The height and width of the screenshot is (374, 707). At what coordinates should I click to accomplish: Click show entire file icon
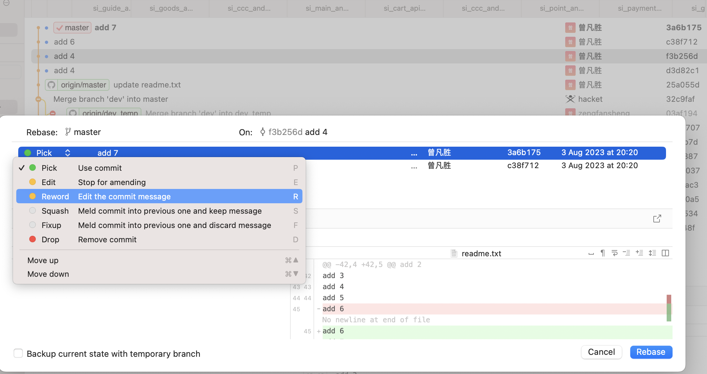coord(652,253)
